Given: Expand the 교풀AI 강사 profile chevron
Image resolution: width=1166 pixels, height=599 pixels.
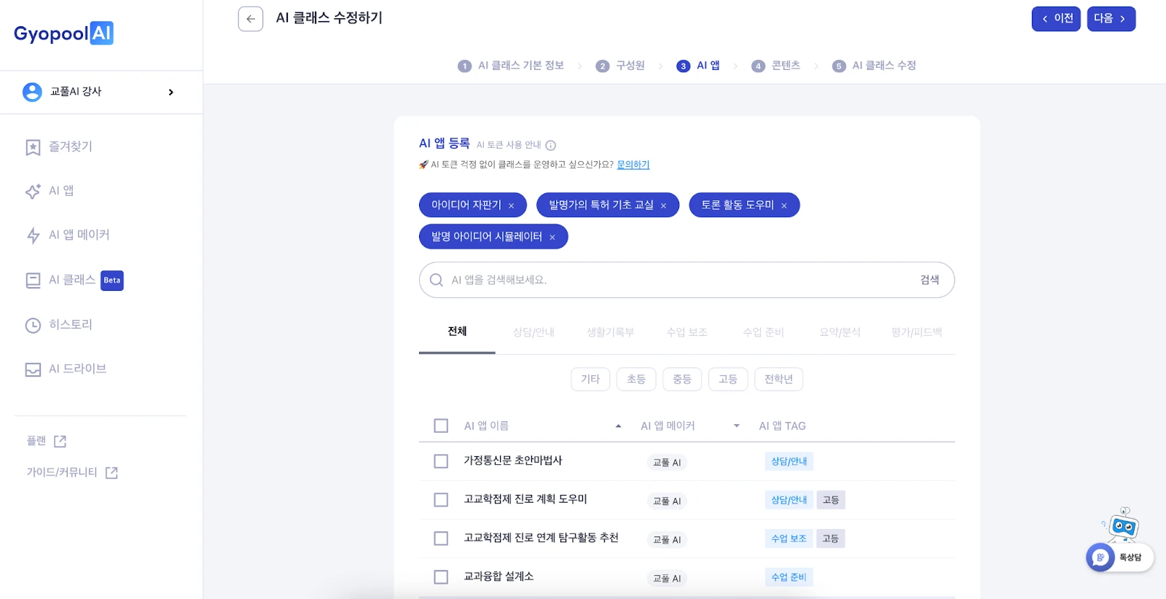Looking at the screenshot, I should pos(171,92).
